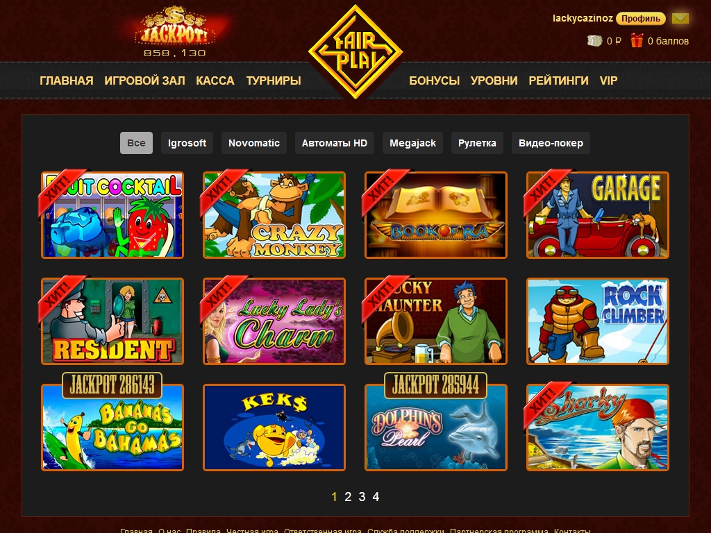Open the Keks game thumbnail
The width and height of the screenshot is (711, 533).
(274, 428)
